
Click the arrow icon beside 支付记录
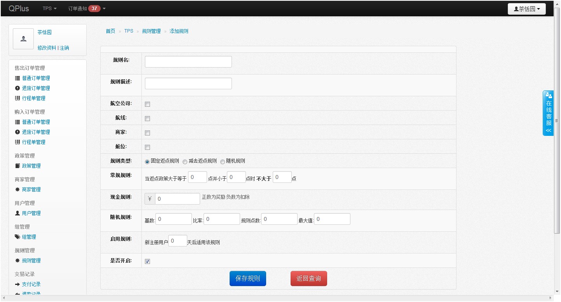coord(17,284)
